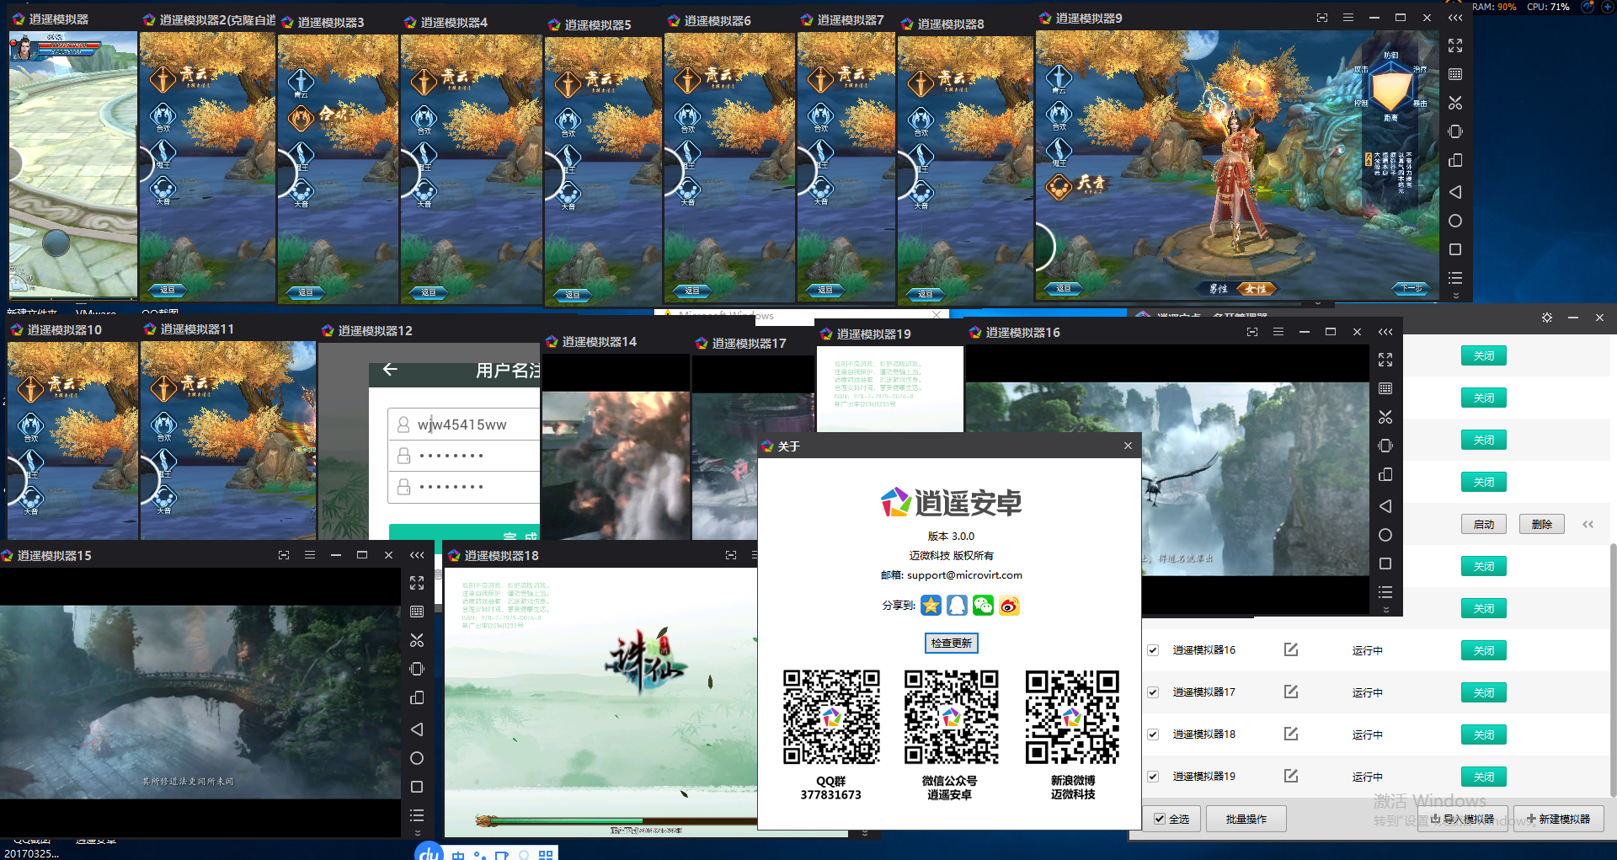
Task: Tap home circle in 逍遥模拟器16 sidebar
Action: (1385, 535)
